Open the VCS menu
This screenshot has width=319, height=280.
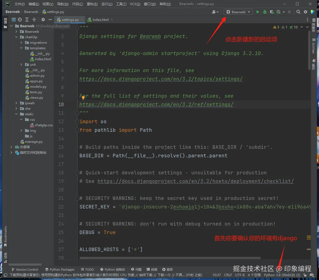[x=135, y=4]
